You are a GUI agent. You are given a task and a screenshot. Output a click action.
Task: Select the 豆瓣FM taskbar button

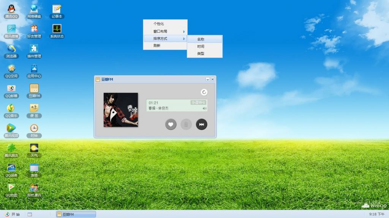click(76, 214)
